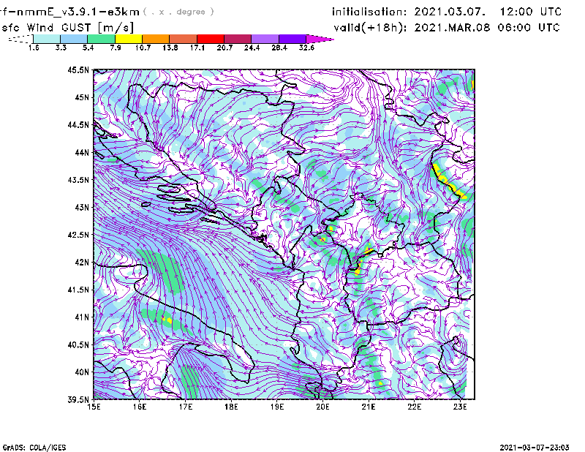Click the '2021.MAR.08 06:00 UTC' valid time

487,28
